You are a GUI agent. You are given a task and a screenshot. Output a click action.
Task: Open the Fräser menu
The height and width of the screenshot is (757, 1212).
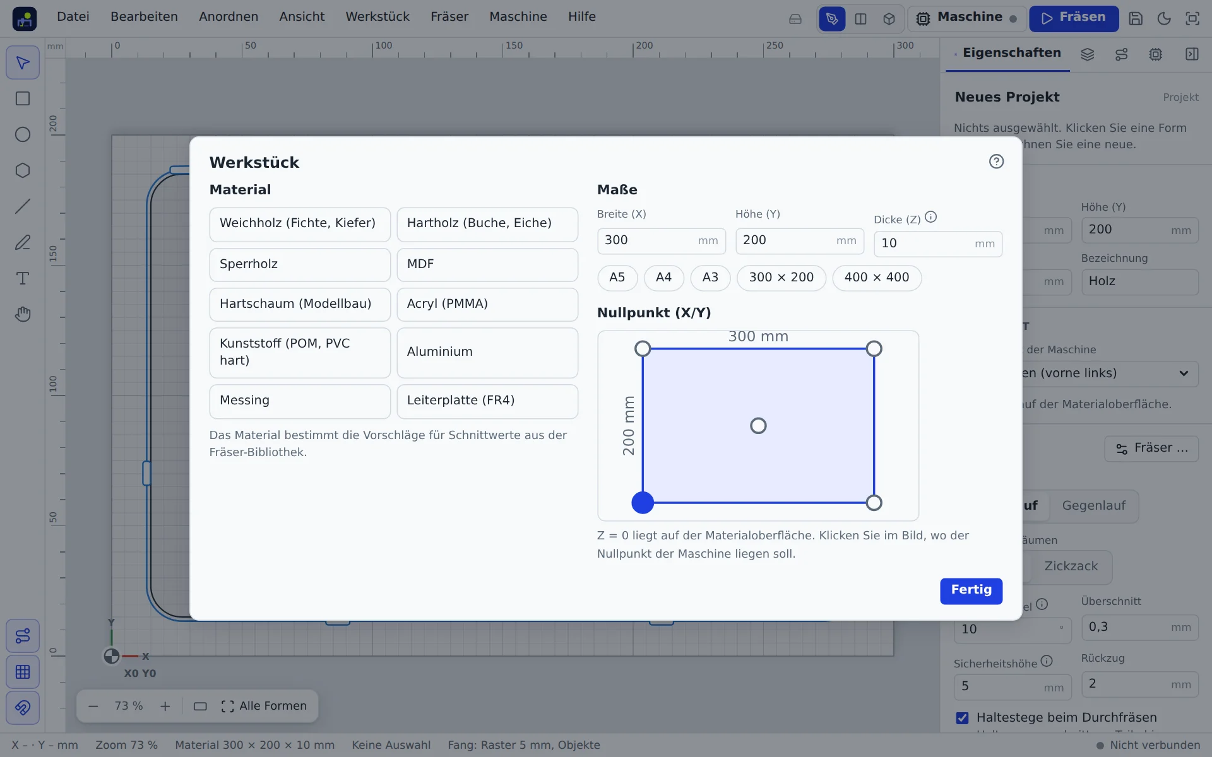[x=449, y=17]
